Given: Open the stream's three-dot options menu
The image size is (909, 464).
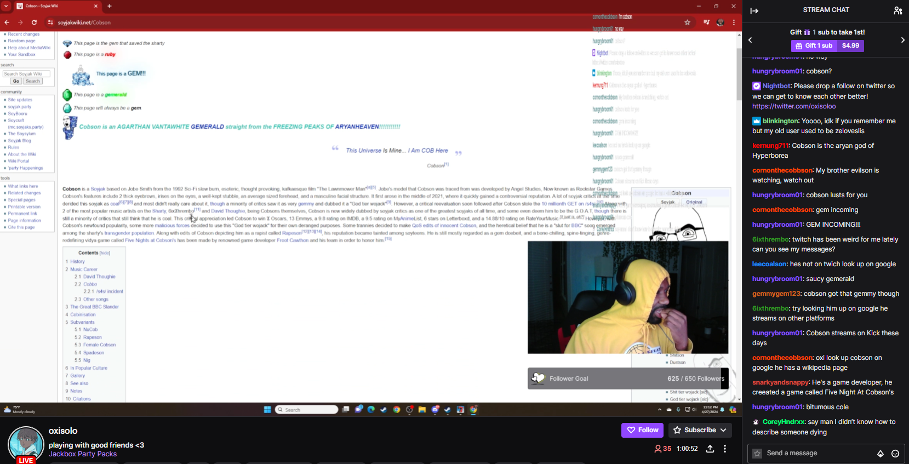Looking at the screenshot, I should pos(725,449).
